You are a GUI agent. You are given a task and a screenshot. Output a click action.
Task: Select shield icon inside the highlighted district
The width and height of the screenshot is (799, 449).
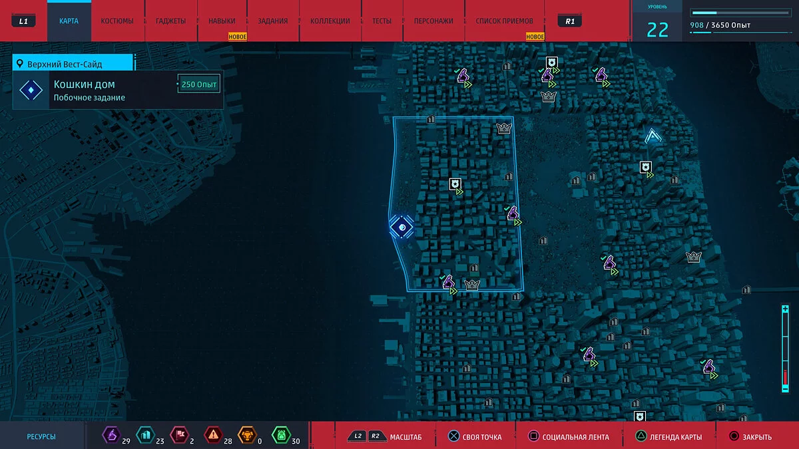pos(455,184)
